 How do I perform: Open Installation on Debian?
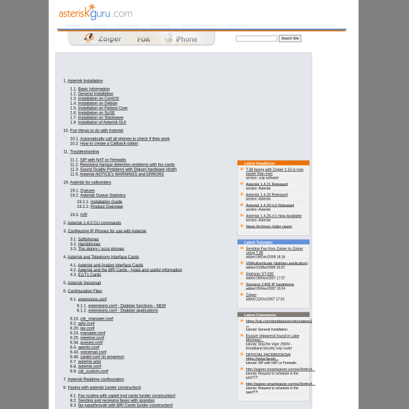[97, 104]
